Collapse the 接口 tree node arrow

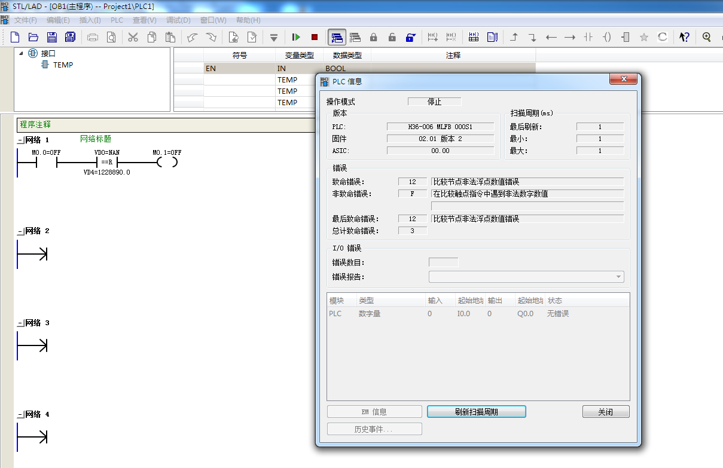22,53
